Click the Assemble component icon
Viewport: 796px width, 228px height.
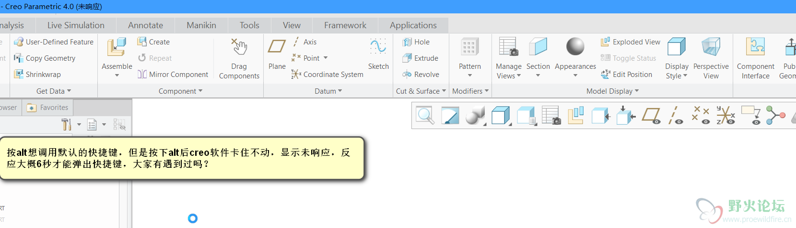(x=117, y=48)
